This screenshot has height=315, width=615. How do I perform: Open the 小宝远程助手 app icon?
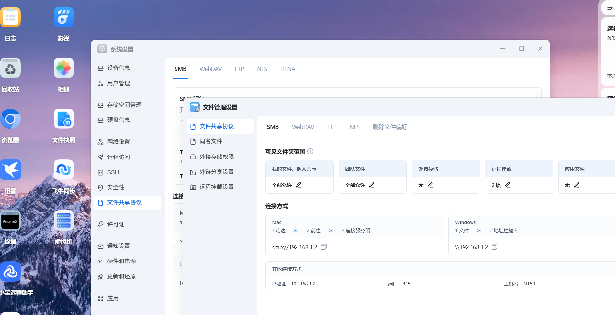(x=11, y=271)
